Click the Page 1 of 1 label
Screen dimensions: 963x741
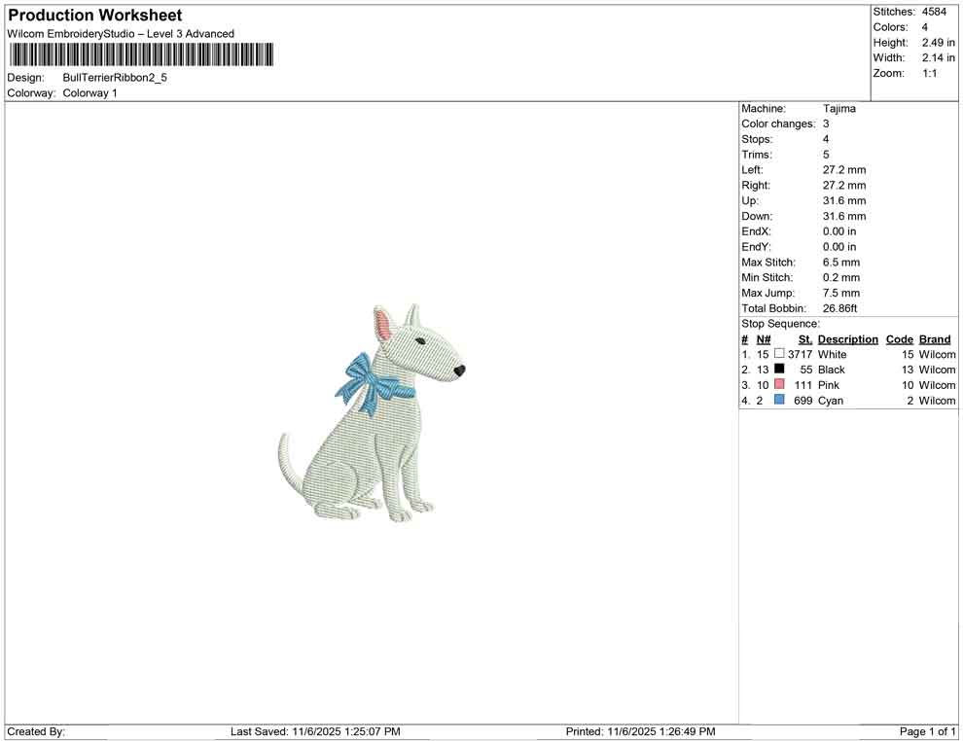pyautogui.click(x=926, y=731)
